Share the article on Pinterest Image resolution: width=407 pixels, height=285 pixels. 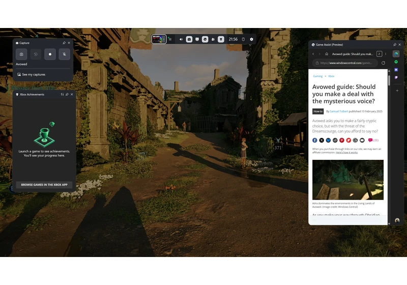click(x=342, y=140)
